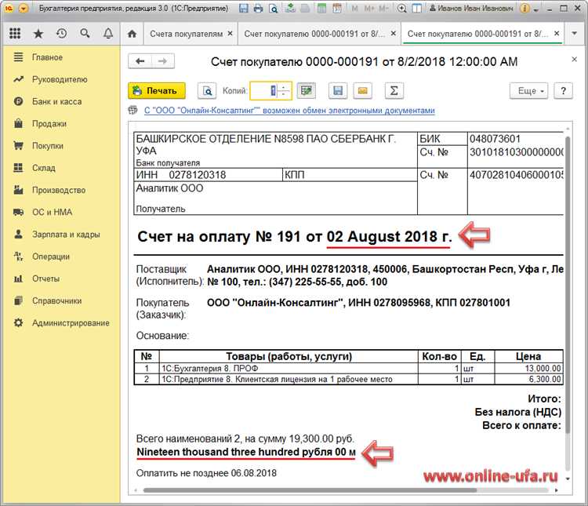
Task: Send invoice by email envelope icon
Action: [363, 91]
